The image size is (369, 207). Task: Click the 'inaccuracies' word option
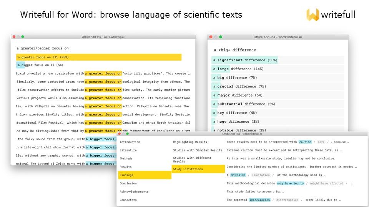(x=259, y=200)
